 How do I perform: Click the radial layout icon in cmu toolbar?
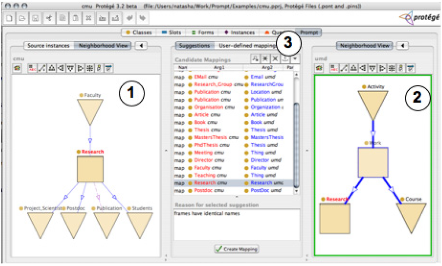[x=89, y=68]
